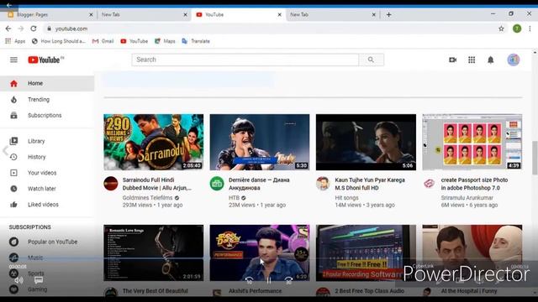Viewport: 538px width, 302px height.
Task: Click the 'Sriramulu Arunkumar' channel name
Action: pyautogui.click(x=467, y=198)
